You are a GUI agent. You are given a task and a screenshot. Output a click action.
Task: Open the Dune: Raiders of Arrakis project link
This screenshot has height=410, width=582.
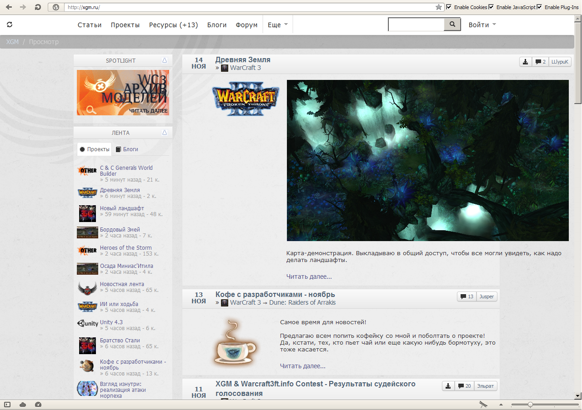[302, 302]
